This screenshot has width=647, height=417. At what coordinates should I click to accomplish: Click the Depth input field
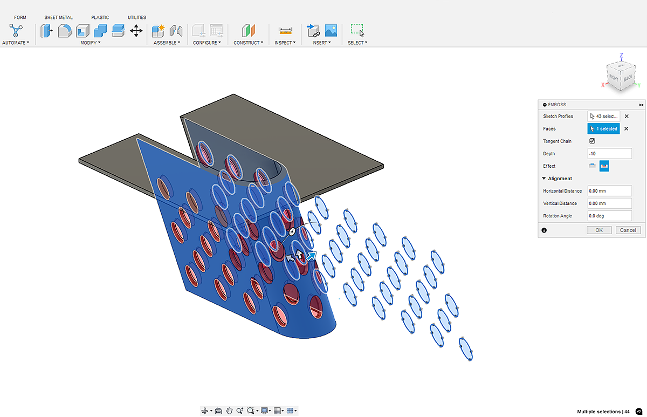click(609, 154)
